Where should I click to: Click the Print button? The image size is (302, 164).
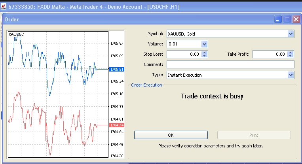point(254,135)
